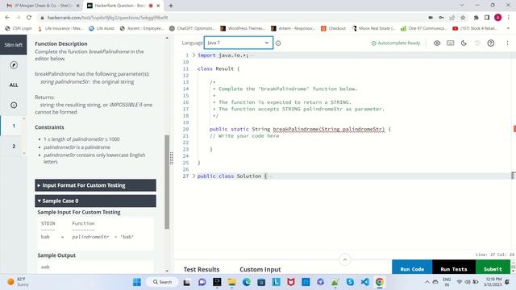The width and height of the screenshot is (516, 290).
Task: Open the saved passwords key icon
Action: coord(441,18)
